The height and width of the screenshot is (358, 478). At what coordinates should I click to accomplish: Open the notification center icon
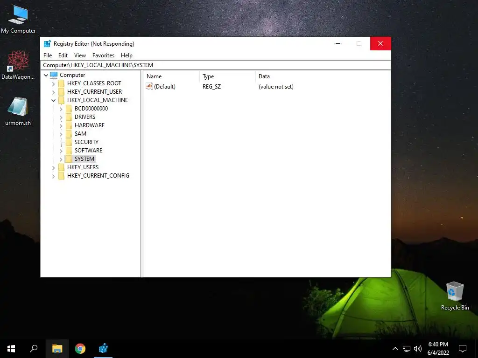point(463,349)
